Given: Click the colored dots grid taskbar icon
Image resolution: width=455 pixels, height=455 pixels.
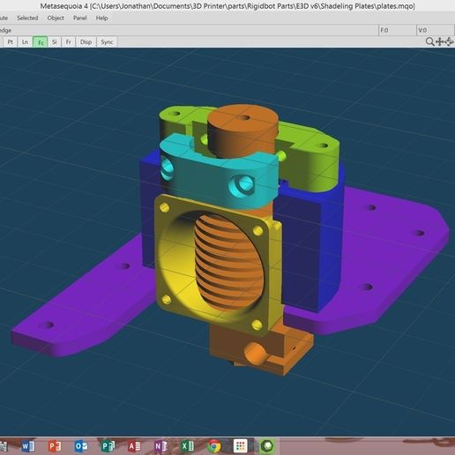Looking at the screenshot, I should 241,446.
